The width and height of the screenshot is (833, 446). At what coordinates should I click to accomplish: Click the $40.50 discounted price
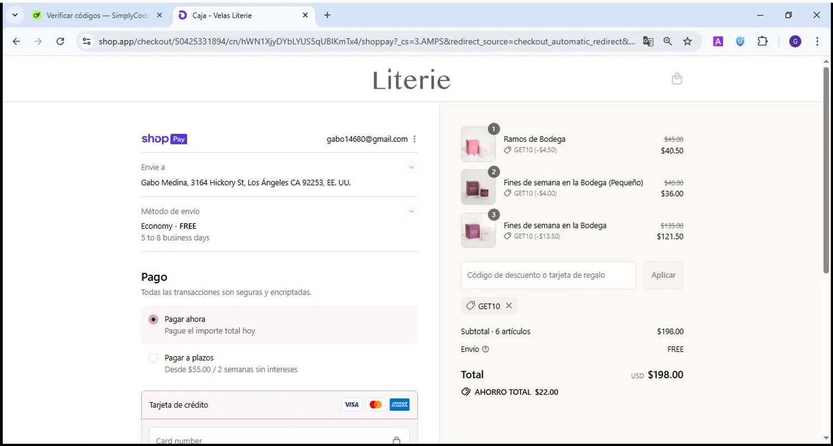672,151
